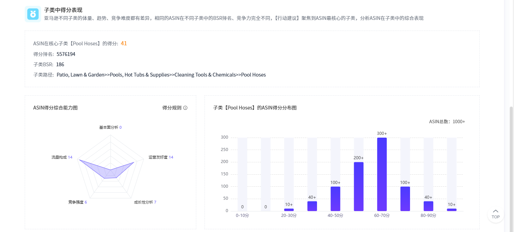Screen dimensions: 514x232
Task: Click the 100+ bar next to the 300+ bar
Action: [405, 199]
